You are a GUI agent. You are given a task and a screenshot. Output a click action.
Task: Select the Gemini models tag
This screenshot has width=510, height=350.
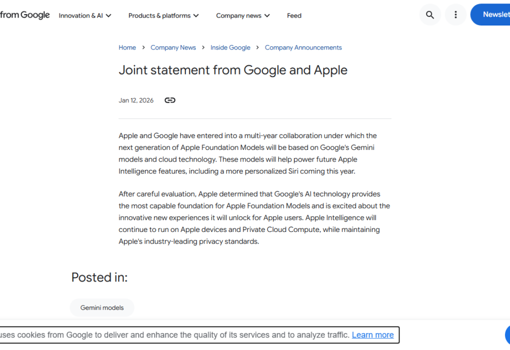(x=102, y=307)
